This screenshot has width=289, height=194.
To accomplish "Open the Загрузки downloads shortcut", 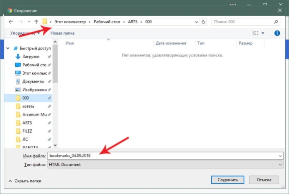I will coord(31,57).
